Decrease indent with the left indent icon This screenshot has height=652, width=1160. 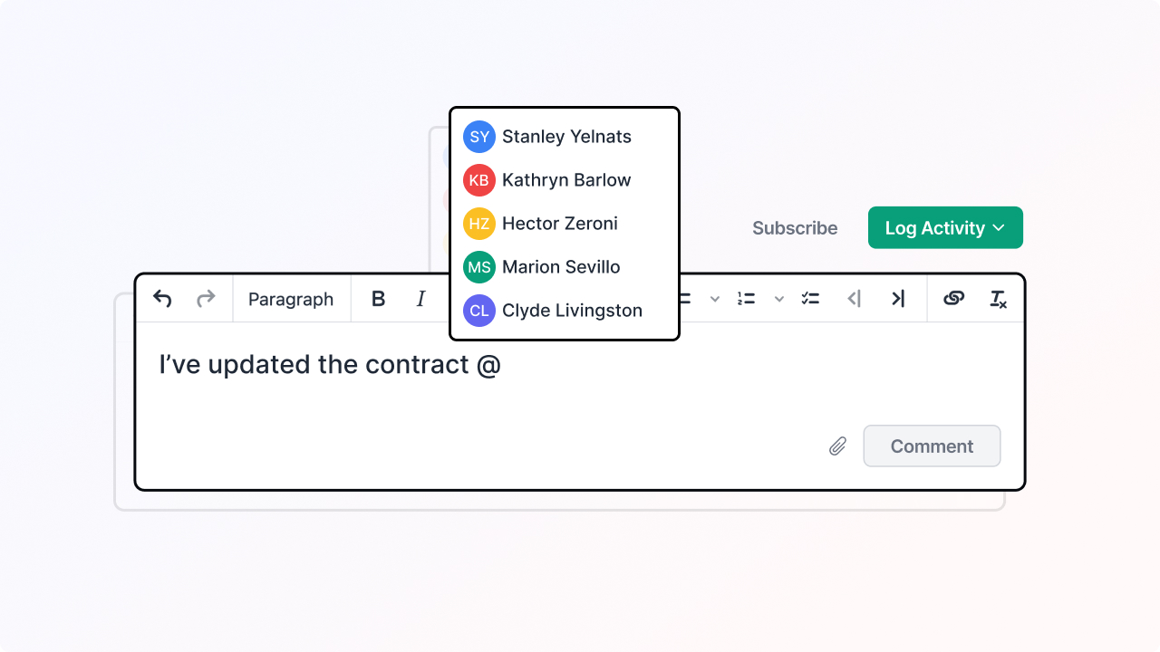(854, 299)
